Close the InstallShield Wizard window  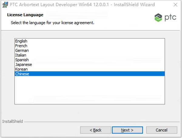[175, 5]
